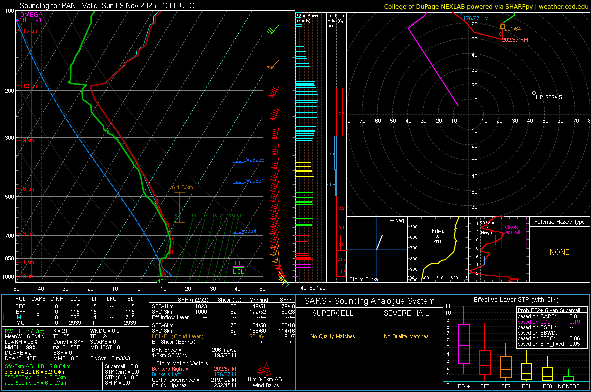591x392 pixels.
Task: Click the magenta EF4+ box plot
Action: pyautogui.click(x=464, y=344)
